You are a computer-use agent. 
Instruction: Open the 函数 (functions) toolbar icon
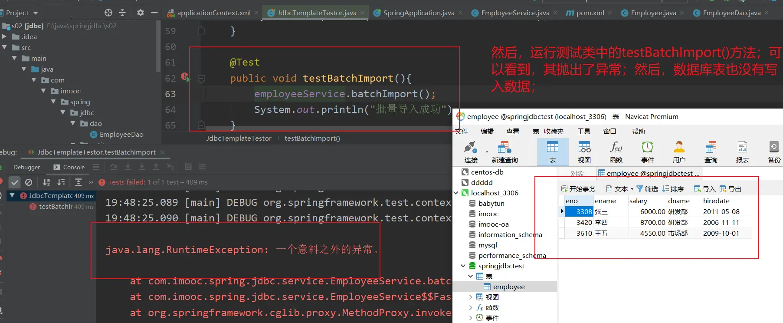[x=616, y=152]
